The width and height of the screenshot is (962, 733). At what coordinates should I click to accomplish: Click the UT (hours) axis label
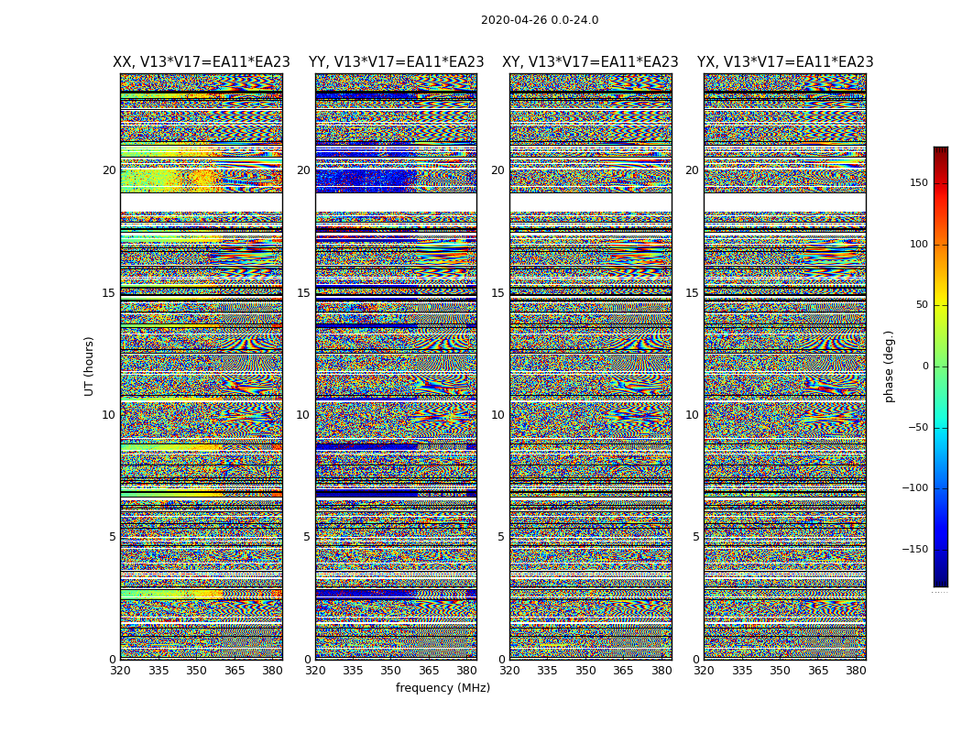coord(89,366)
